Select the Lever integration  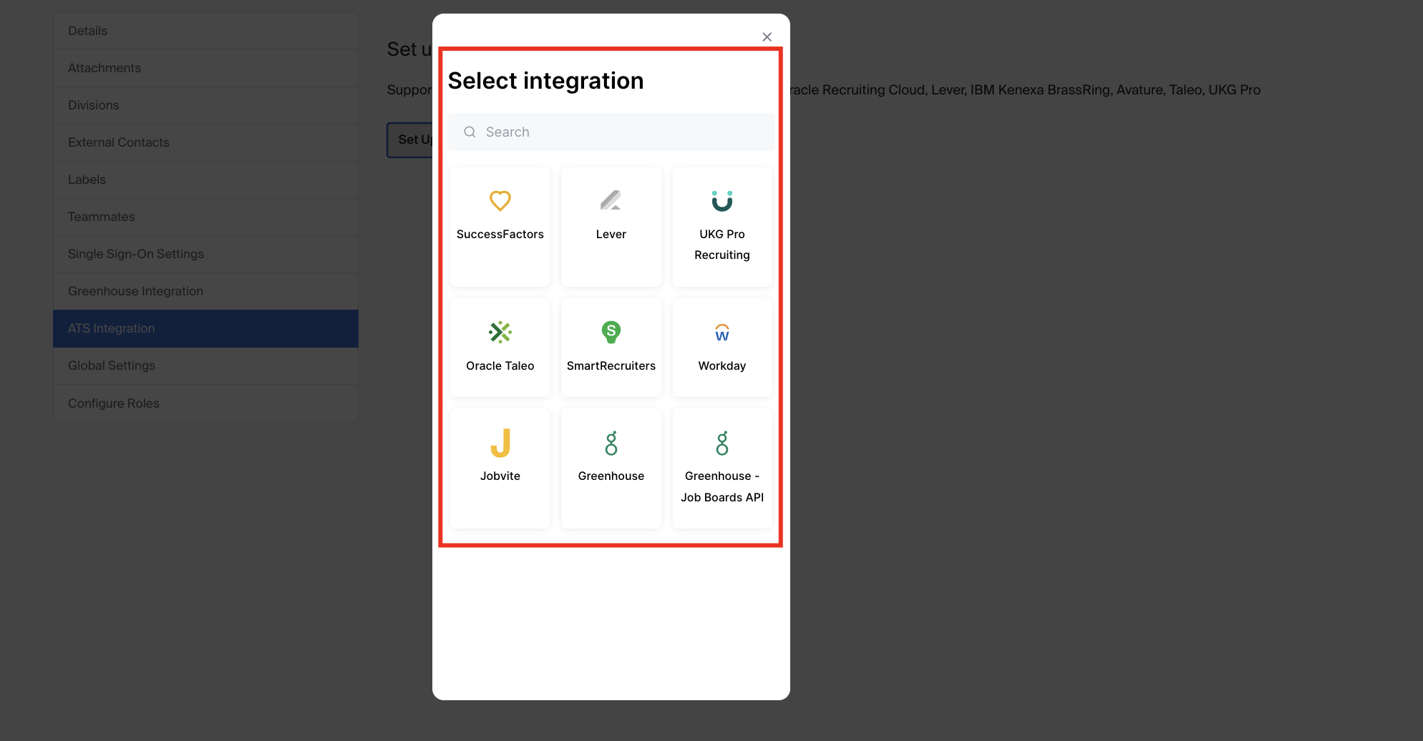[x=611, y=226]
